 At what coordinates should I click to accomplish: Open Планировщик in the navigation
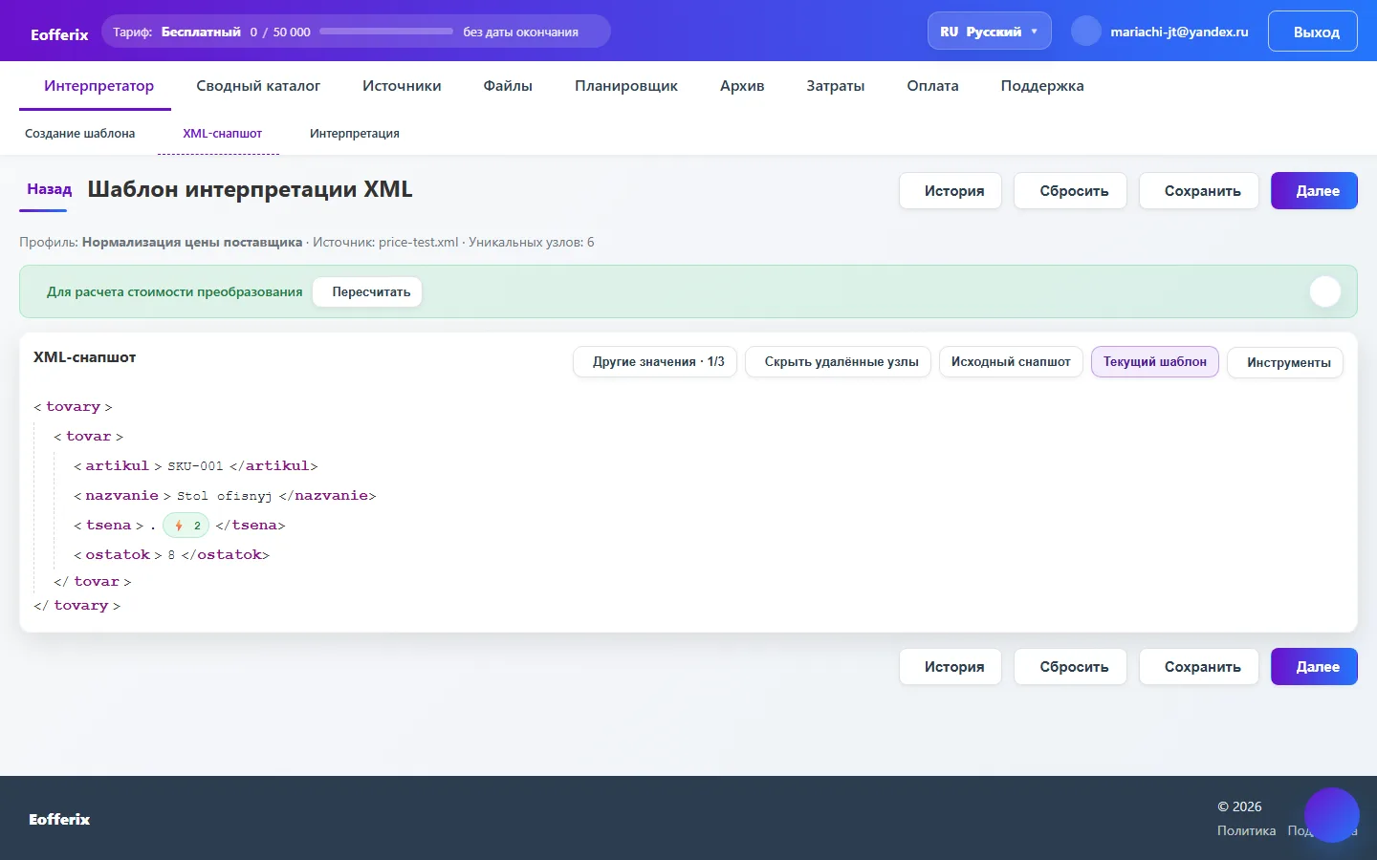626,86
